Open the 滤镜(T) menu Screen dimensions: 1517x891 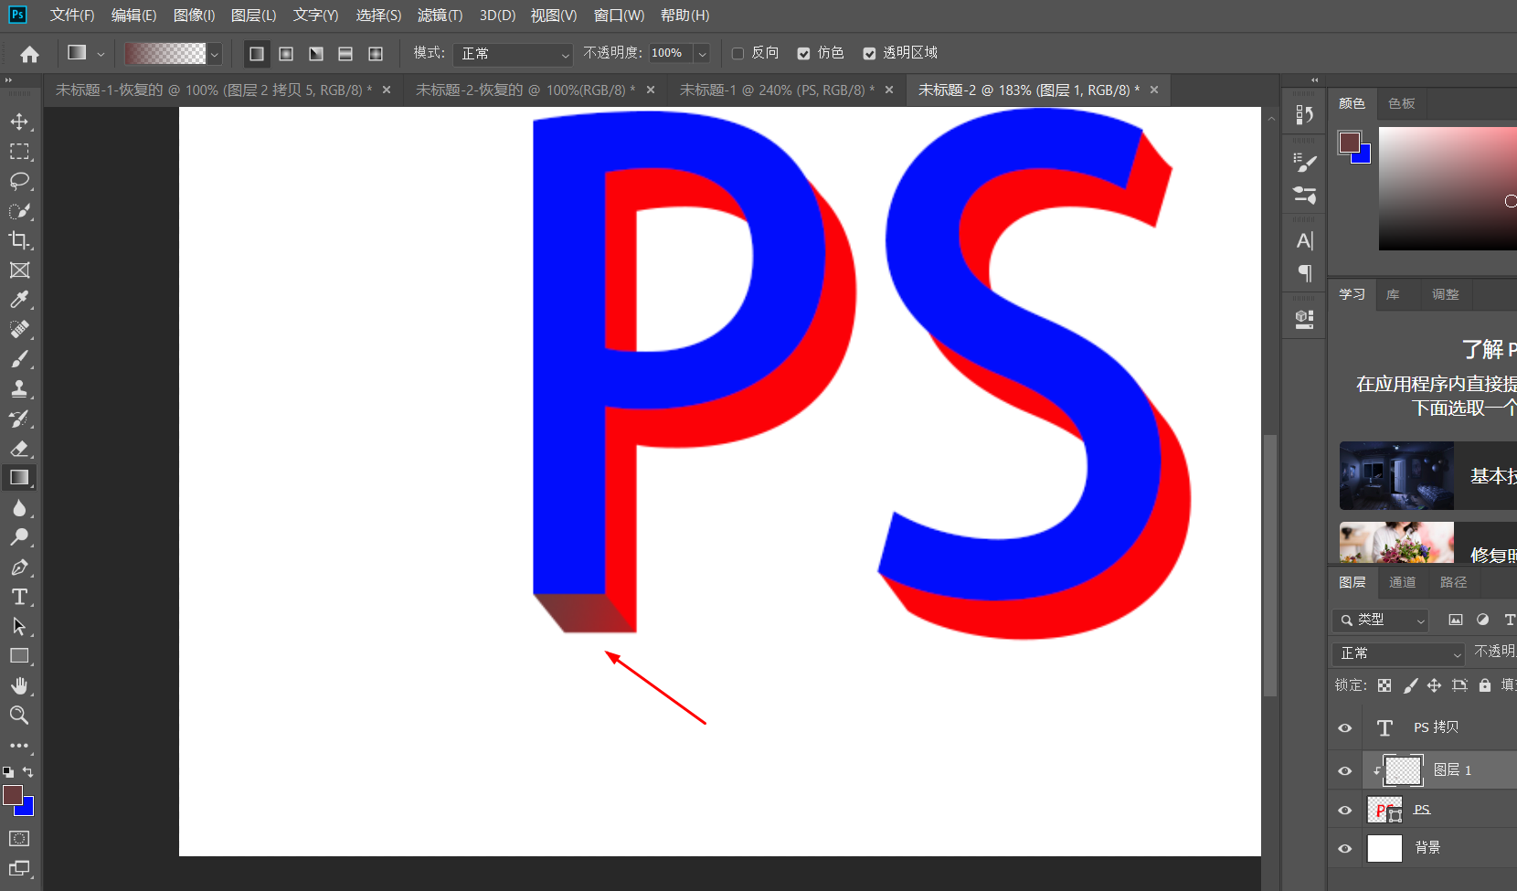tap(440, 16)
